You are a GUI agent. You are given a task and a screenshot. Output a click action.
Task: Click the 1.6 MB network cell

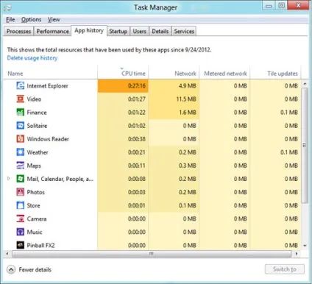click(174, 113)
